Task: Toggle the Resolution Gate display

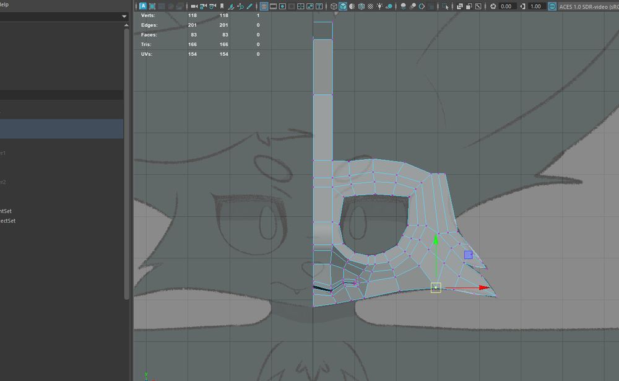Action: pos(282,6)
